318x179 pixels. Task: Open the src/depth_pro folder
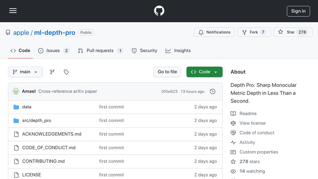click(x=36, y=121)
